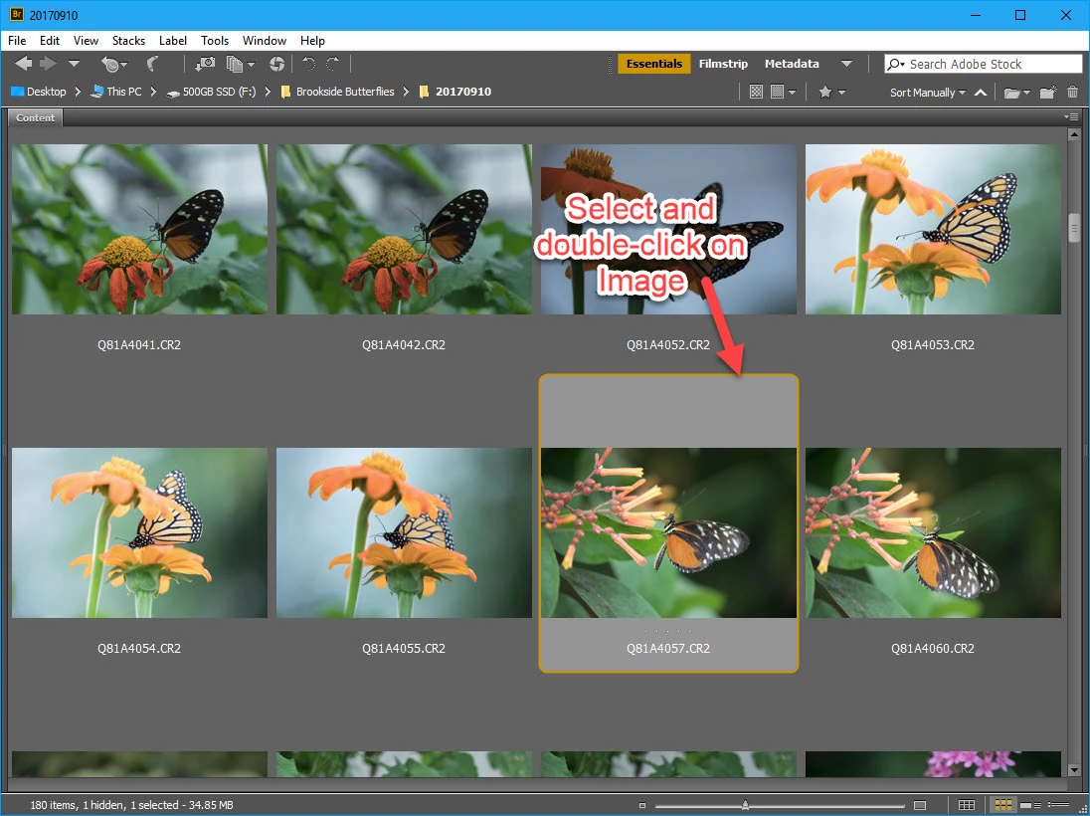Open the Window menu

pos(265,41)
